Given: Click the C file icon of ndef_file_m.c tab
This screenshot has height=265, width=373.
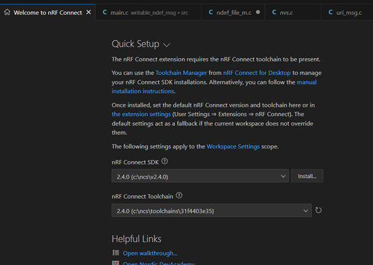Looking at the screenshot, I should coord(211,12).
